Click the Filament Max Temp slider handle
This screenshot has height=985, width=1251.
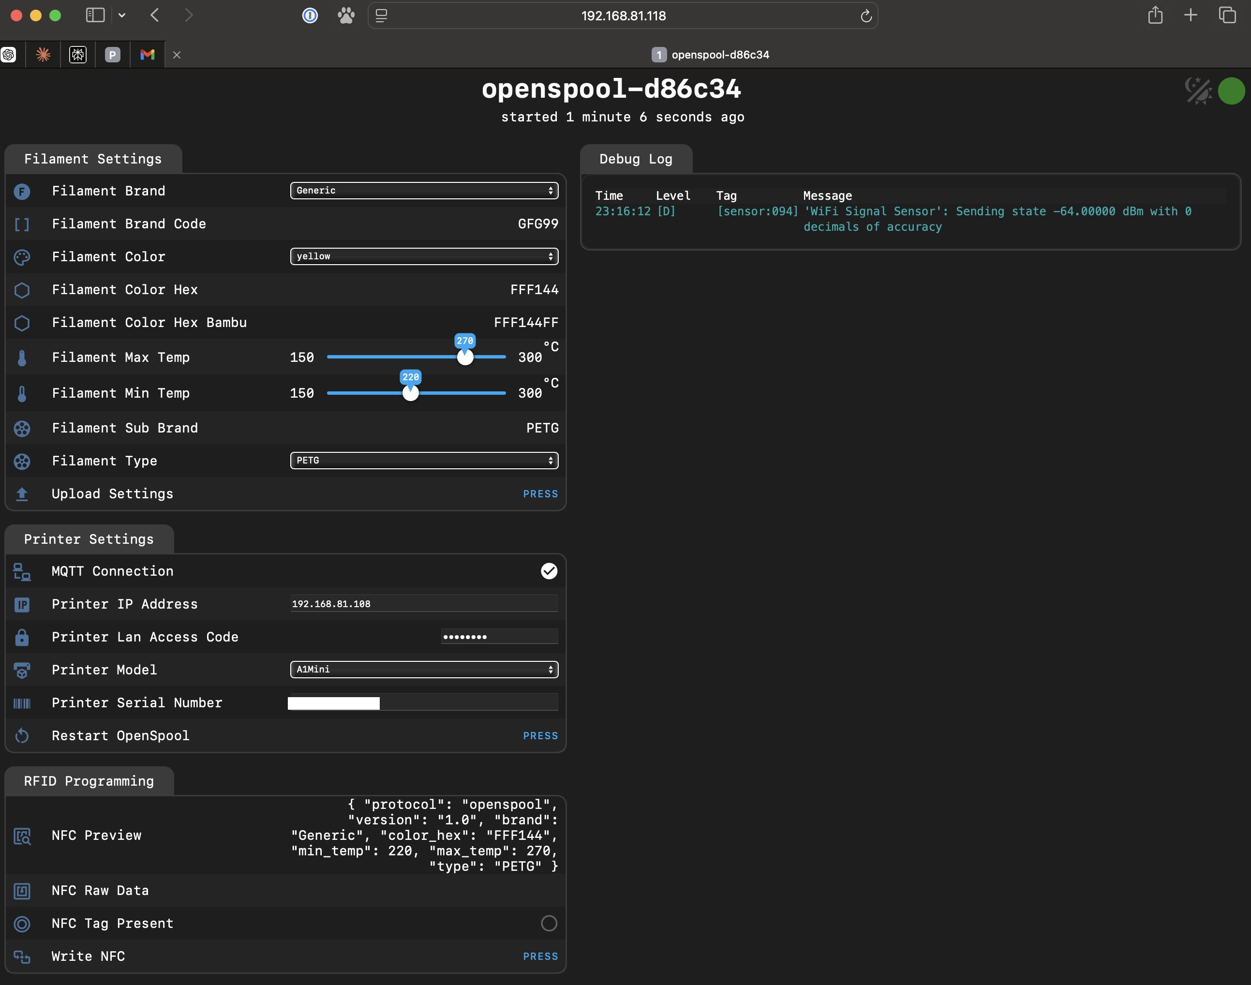point(465,358)
